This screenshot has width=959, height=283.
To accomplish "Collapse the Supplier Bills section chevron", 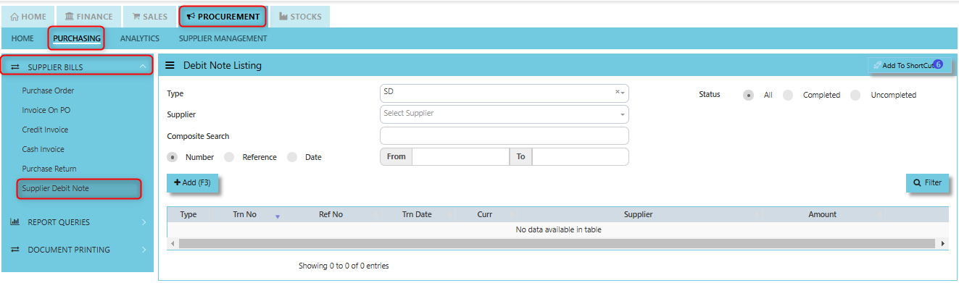I will pos(142,67).
